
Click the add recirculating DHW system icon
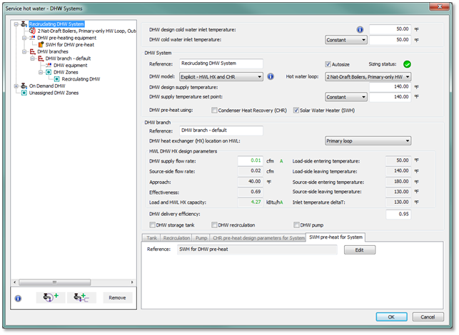(x=51, y=298)
